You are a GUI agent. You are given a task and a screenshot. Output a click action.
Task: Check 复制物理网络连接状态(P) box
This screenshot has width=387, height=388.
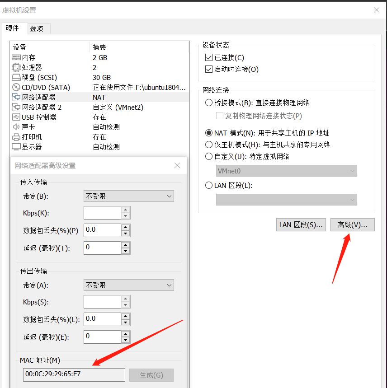pyautogui.click(x=220, y=116)
